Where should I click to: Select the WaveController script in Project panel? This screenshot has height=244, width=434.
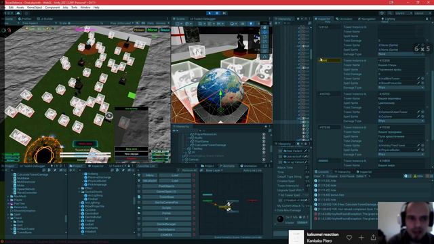[25, 192]
